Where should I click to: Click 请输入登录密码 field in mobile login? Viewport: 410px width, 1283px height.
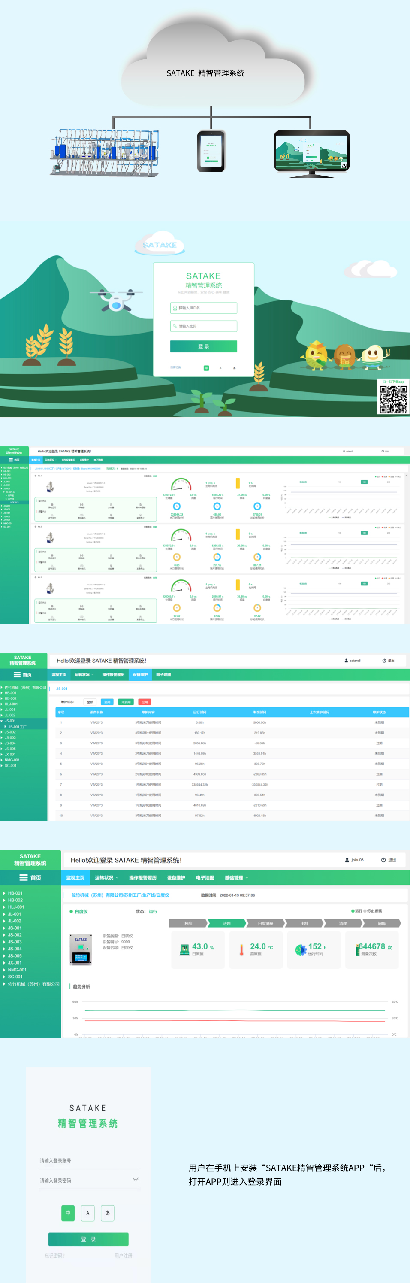[x=89, y=1180]
